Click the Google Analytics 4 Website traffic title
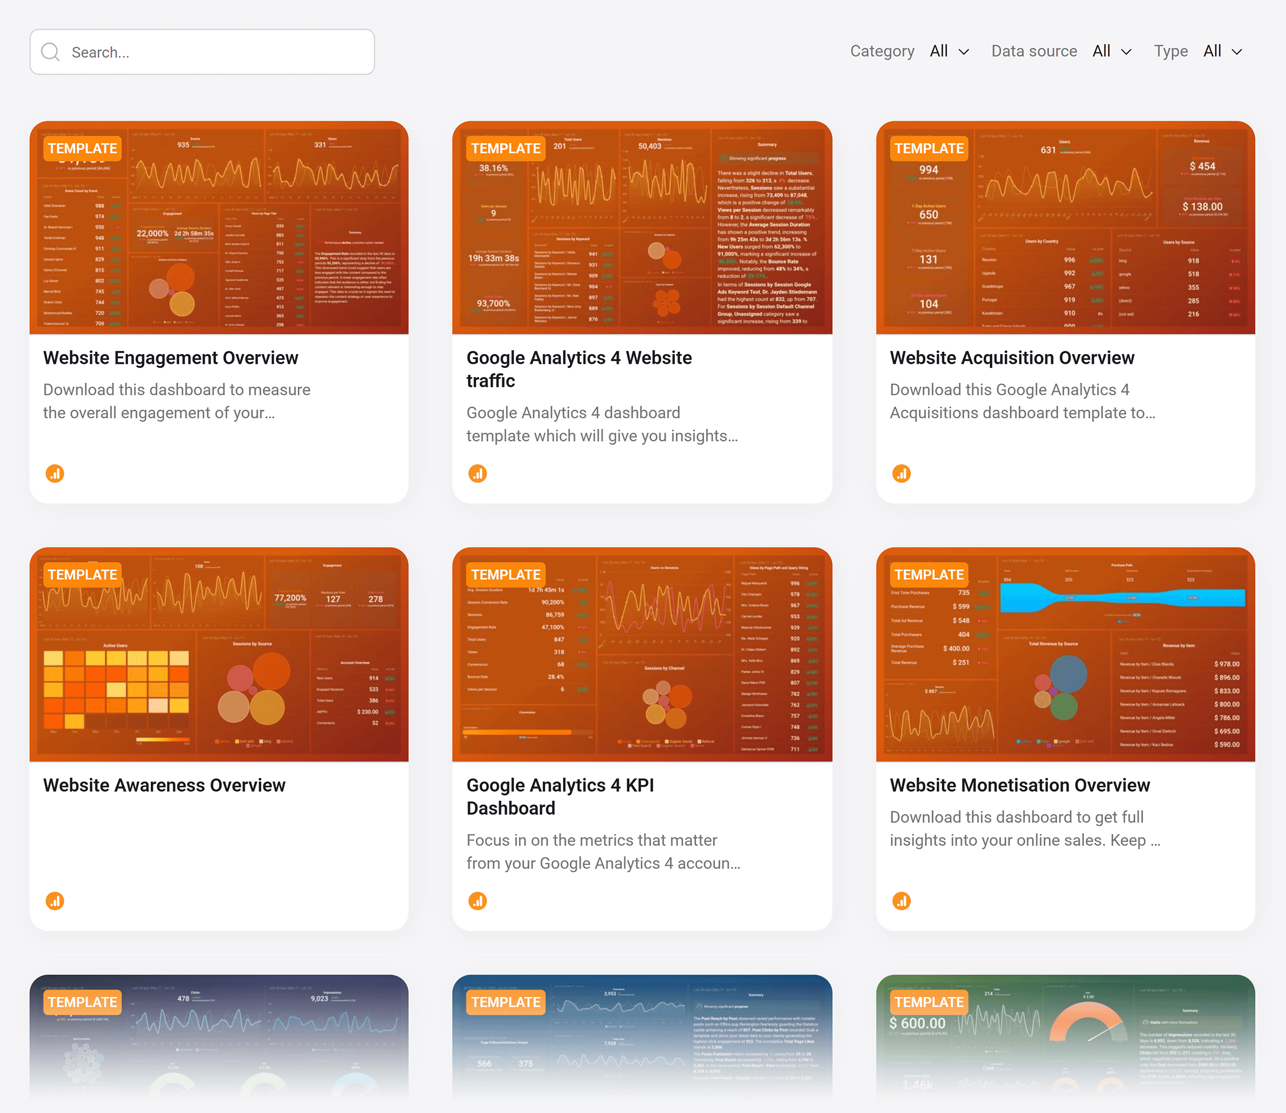The image size is (1286, 1113). (x=579, y=369)
